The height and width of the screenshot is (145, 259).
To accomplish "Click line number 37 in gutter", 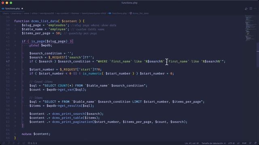I will click(8, 21).
